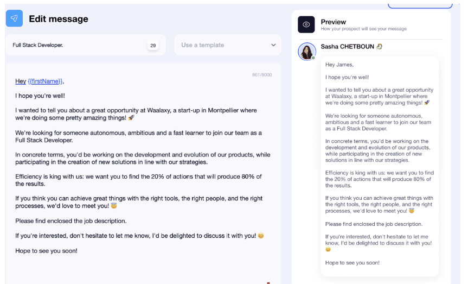Click the smiley after 'discuss it with you' in editor
468x284 pixels.
(261, 236)
